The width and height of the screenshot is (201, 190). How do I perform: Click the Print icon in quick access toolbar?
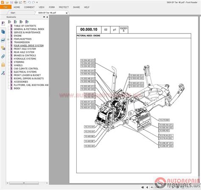point(16,2)
